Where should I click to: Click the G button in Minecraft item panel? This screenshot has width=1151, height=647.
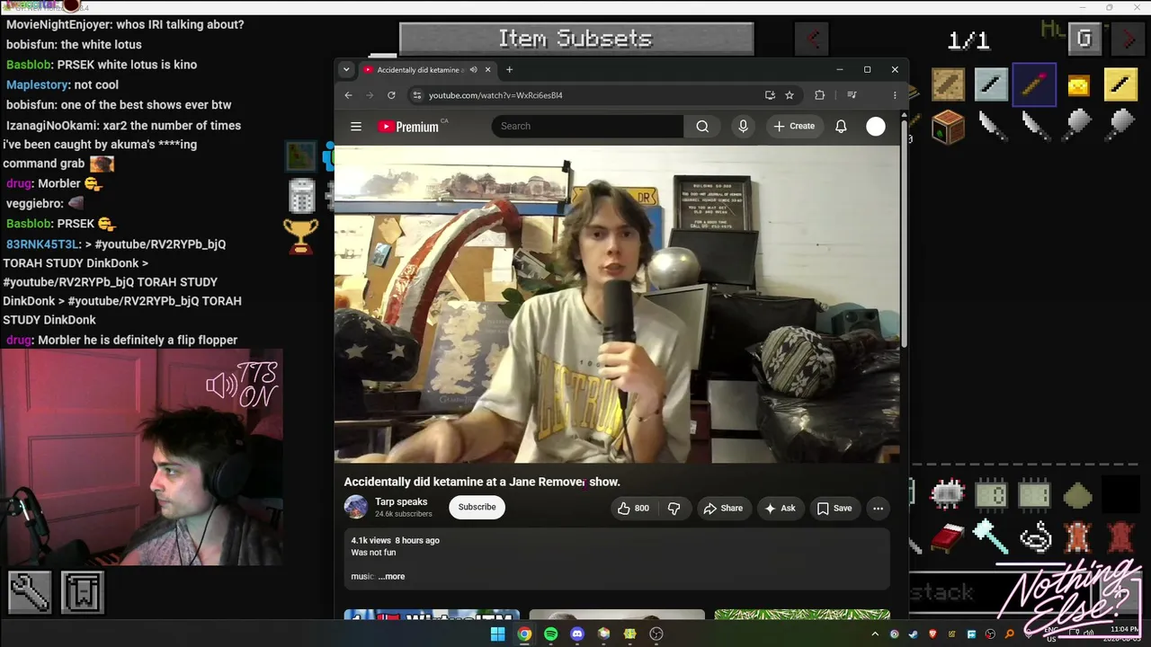[1084, 39]
